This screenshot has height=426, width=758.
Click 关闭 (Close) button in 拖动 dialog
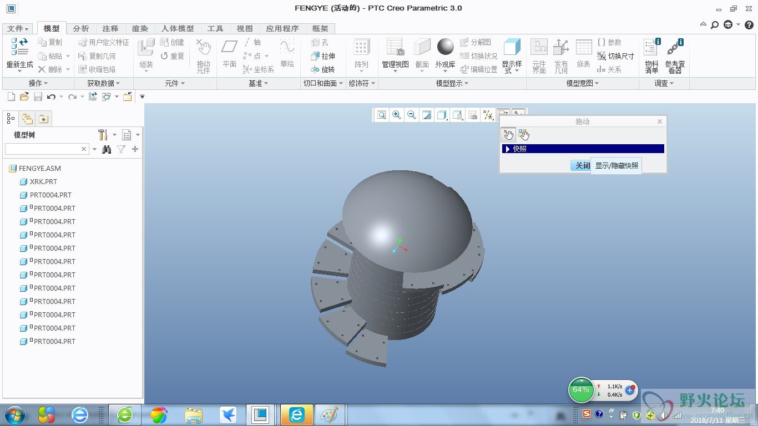pos(580,165)
